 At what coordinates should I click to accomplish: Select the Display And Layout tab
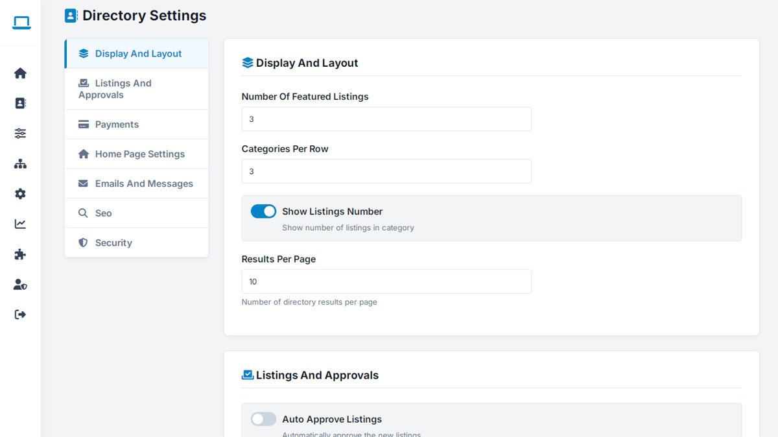tap(137, 54)
